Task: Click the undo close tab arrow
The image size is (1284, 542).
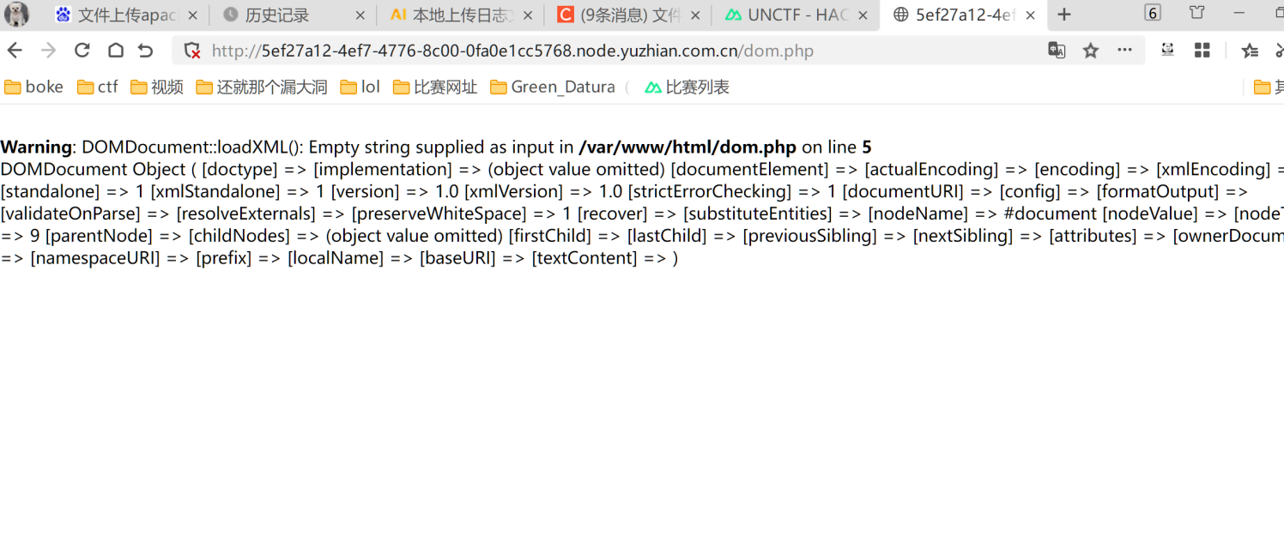Action: click(146, 51)
